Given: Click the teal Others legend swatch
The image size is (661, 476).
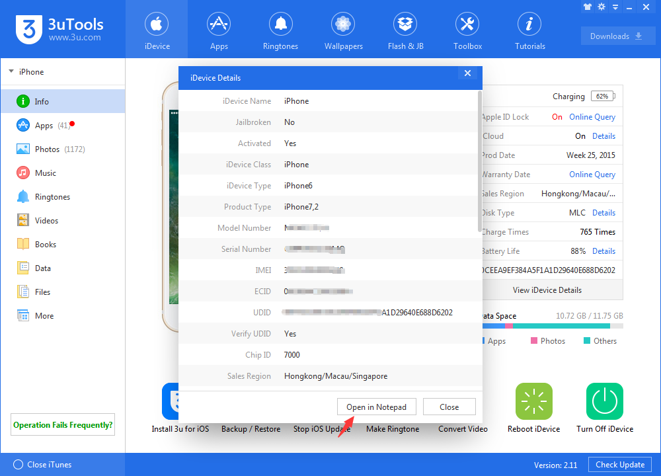Looking at the screenshot, I should 587,340.
